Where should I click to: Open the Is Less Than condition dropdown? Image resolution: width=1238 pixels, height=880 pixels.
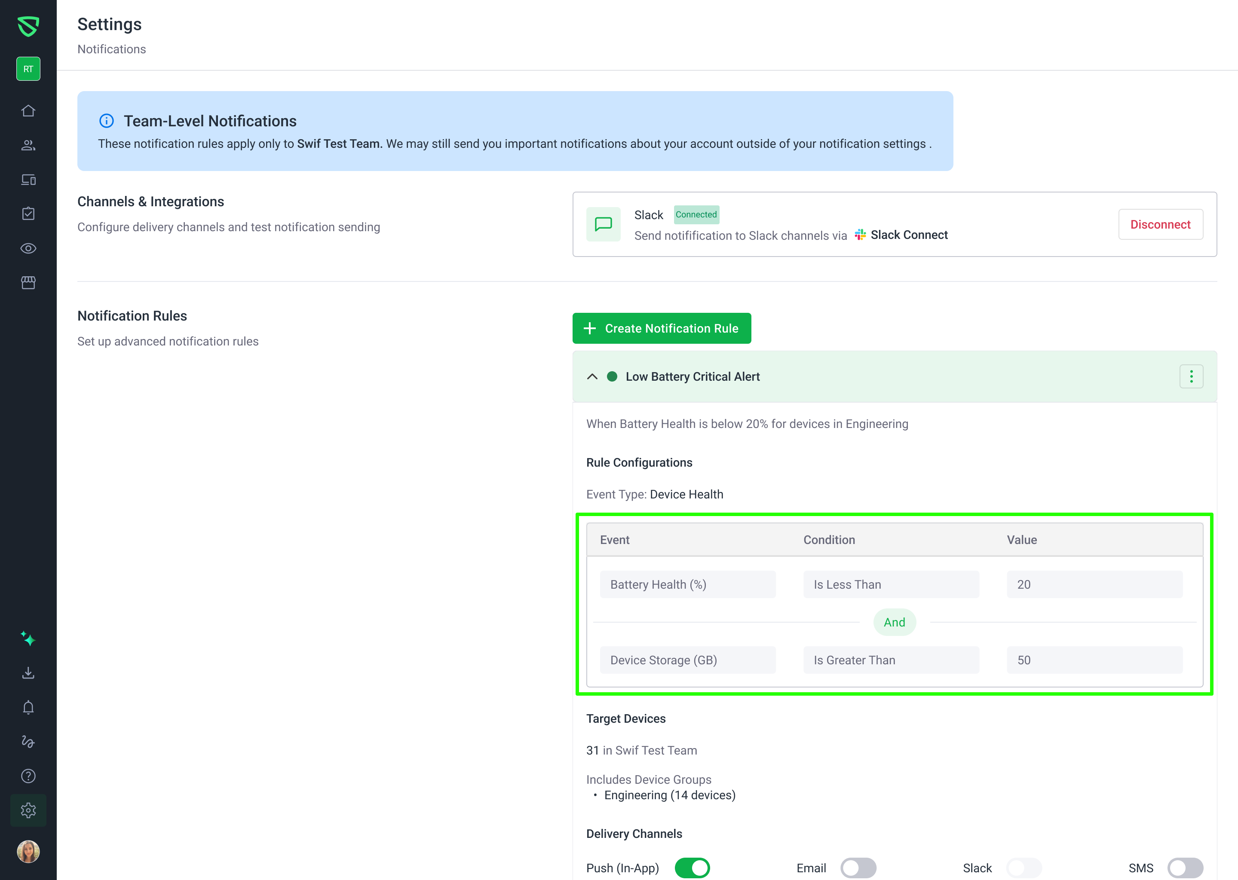pos(891,584)
